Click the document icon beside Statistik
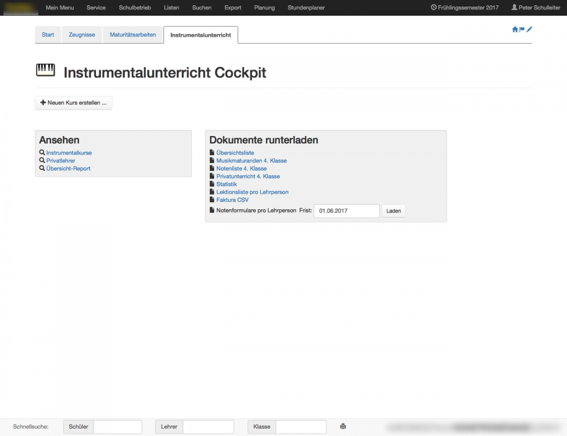Viewport: 567px width, 436px height. [212, 184]
